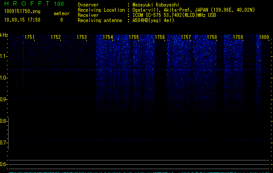Click the 1752 time marker
Screen dimensions: 273x173
56,37
